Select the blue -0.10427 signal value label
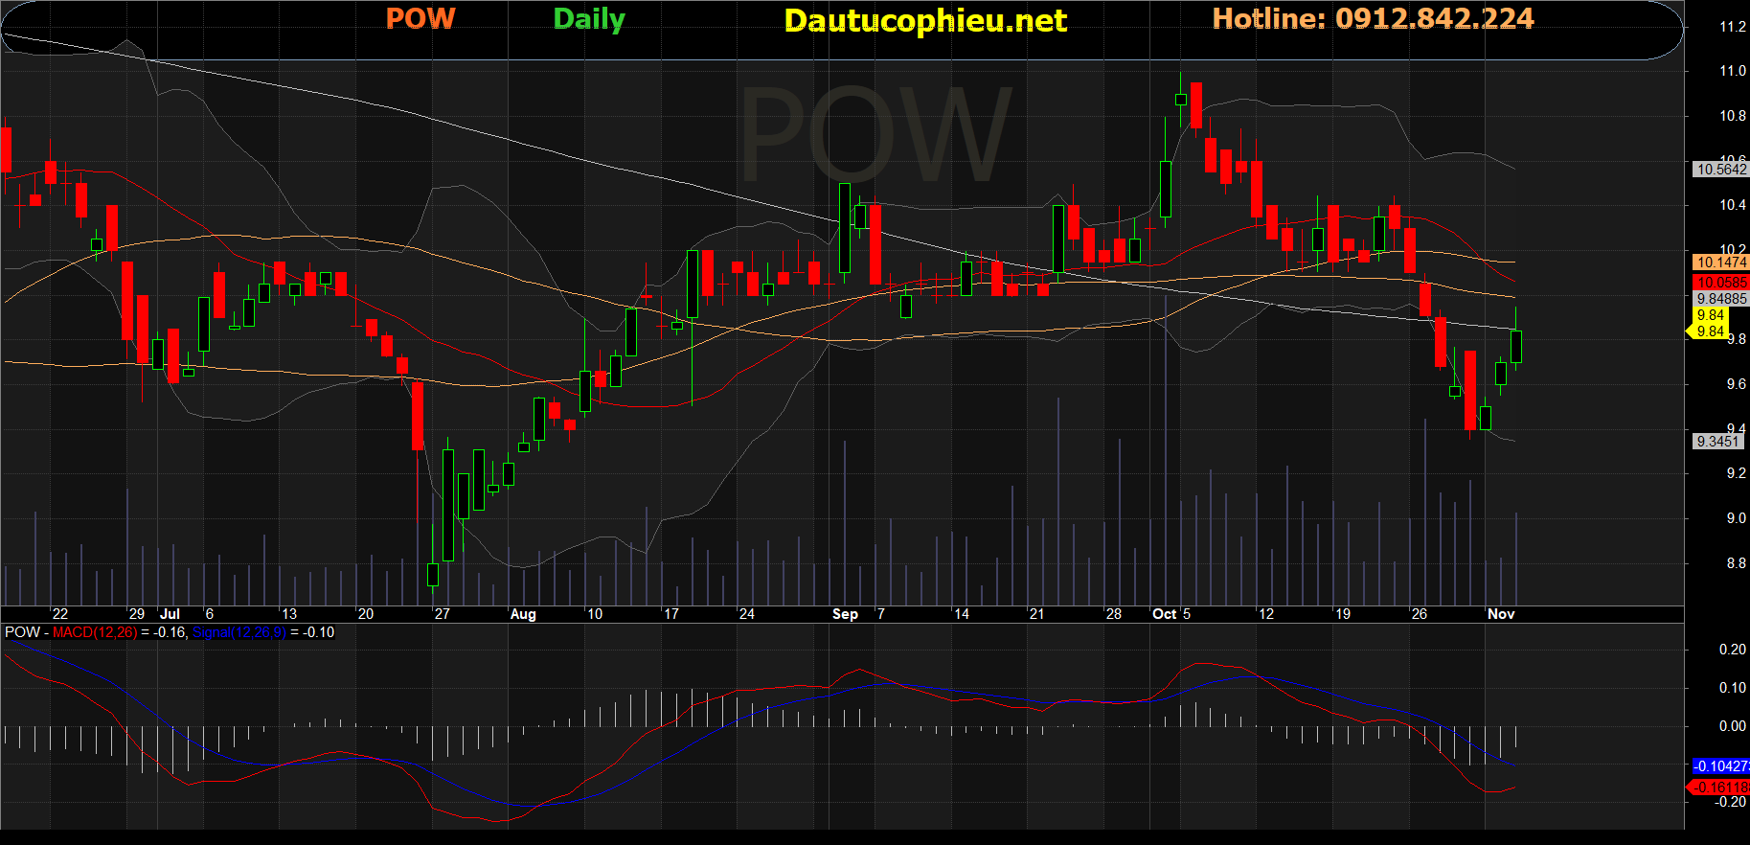This screenshot has height=845, width=1750. [1721, 766]
